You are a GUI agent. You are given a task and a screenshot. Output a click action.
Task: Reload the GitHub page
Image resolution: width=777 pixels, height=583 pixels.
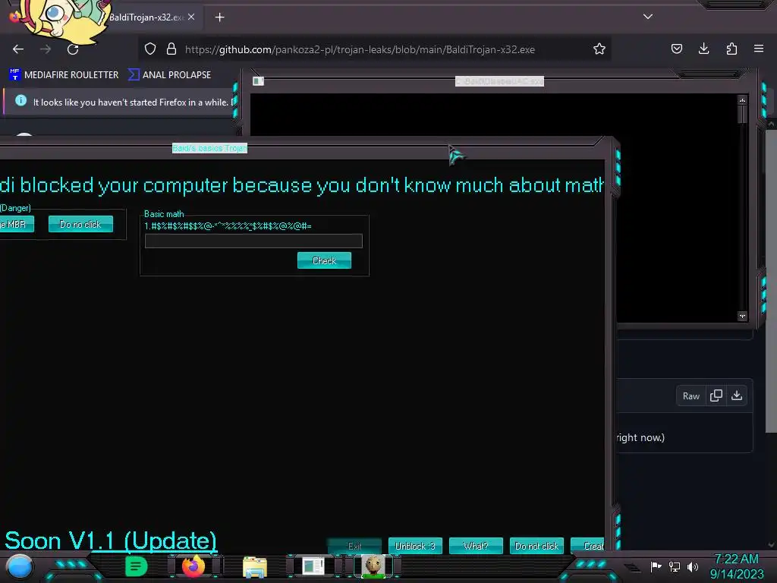pyautogui.click(x=73, y=49)
